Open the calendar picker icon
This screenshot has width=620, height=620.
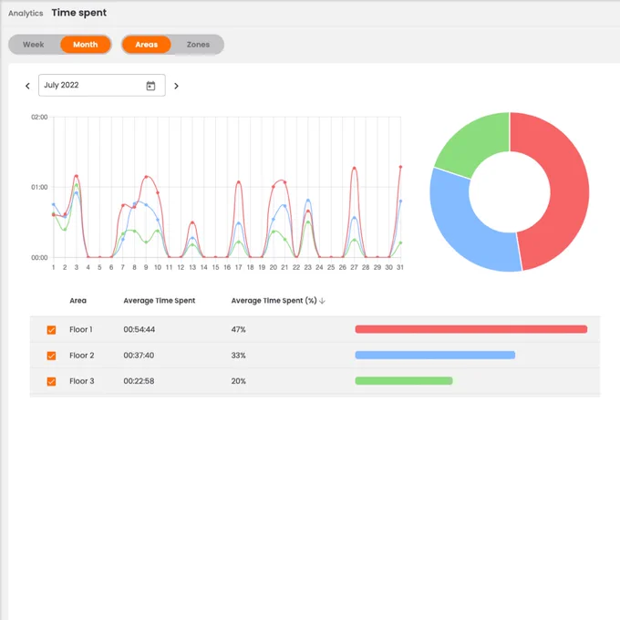coord(150,86)
